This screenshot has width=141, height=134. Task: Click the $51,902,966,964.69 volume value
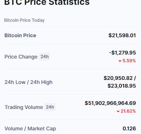coord(110,103)
